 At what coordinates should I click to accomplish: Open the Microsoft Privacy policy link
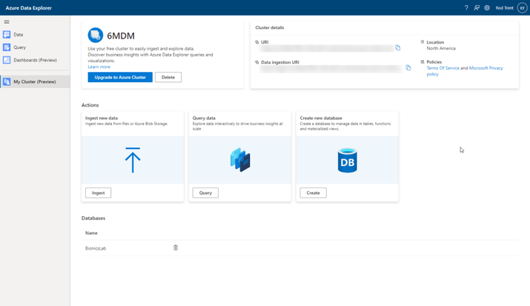465,71
